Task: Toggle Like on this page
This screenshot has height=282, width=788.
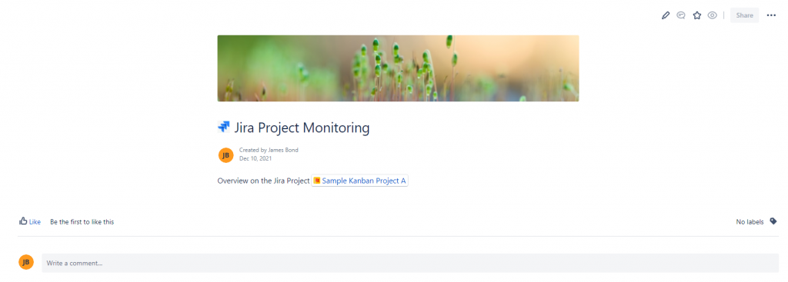Action: (30, 221)
